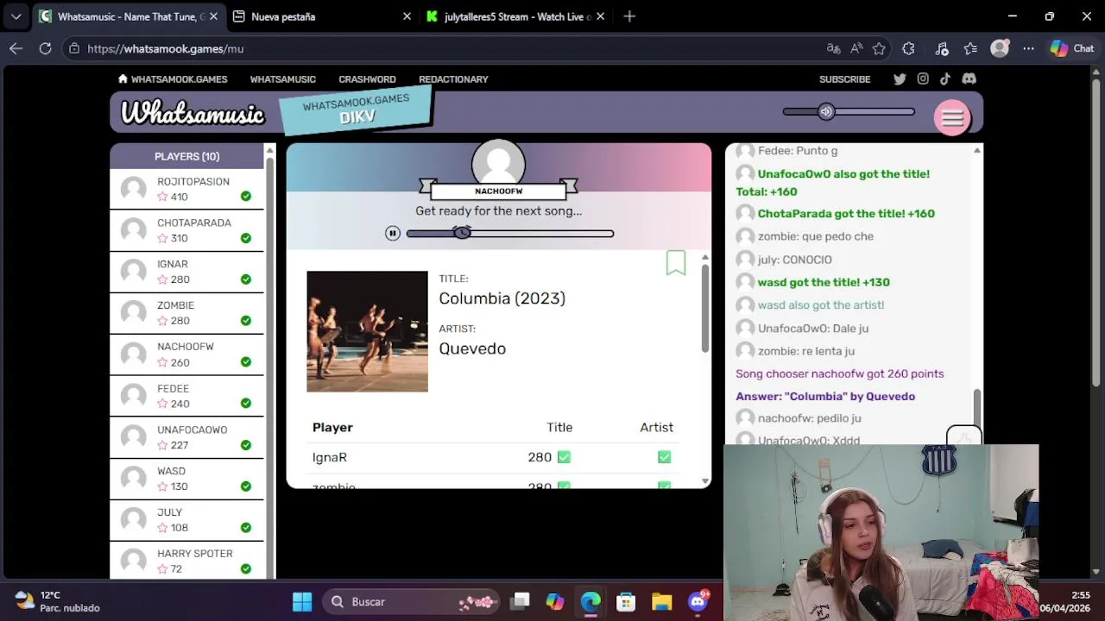Open Copilot Chat button
Screen dimensions: 1105x621
(1072, 48)
